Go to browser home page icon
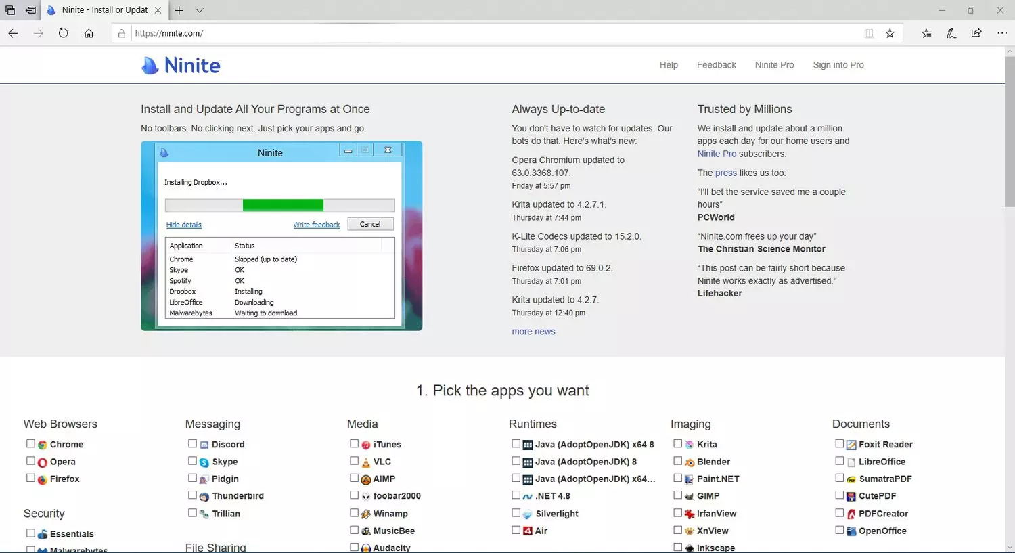The image size is (1015, 553). 89,33
